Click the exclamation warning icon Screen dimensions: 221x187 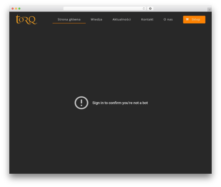tap(81, 103)
